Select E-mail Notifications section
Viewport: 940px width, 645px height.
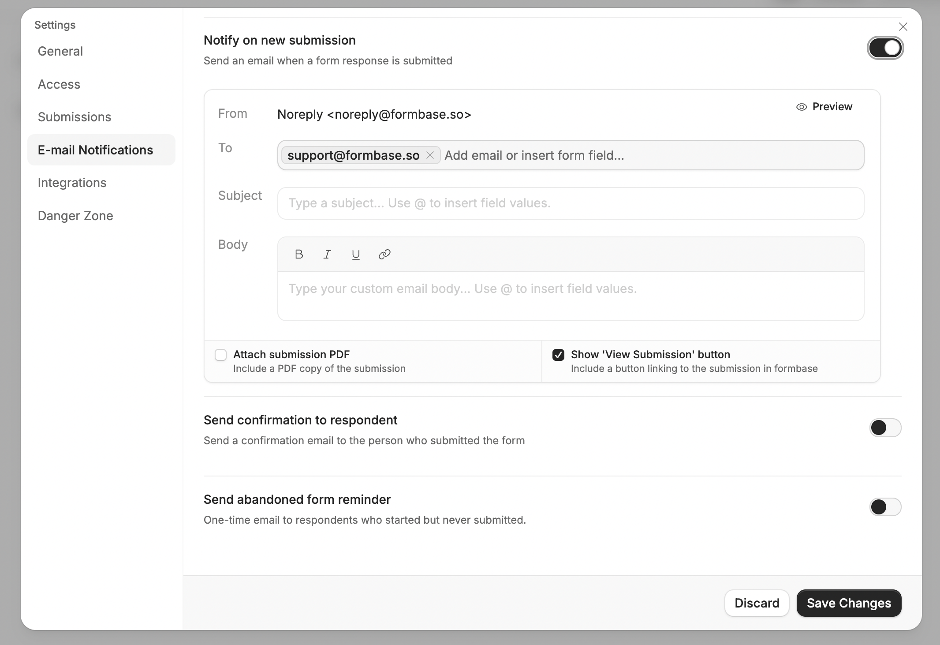click(101, 150)
